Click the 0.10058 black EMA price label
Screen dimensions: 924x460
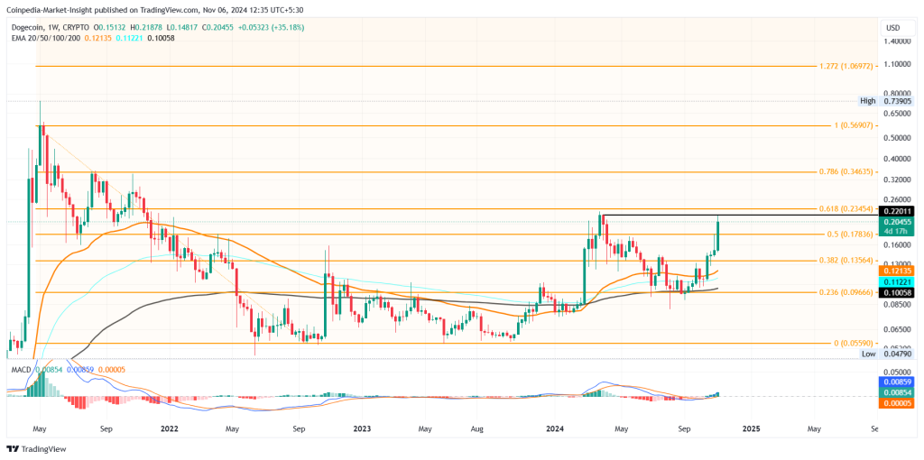point(898,292)
